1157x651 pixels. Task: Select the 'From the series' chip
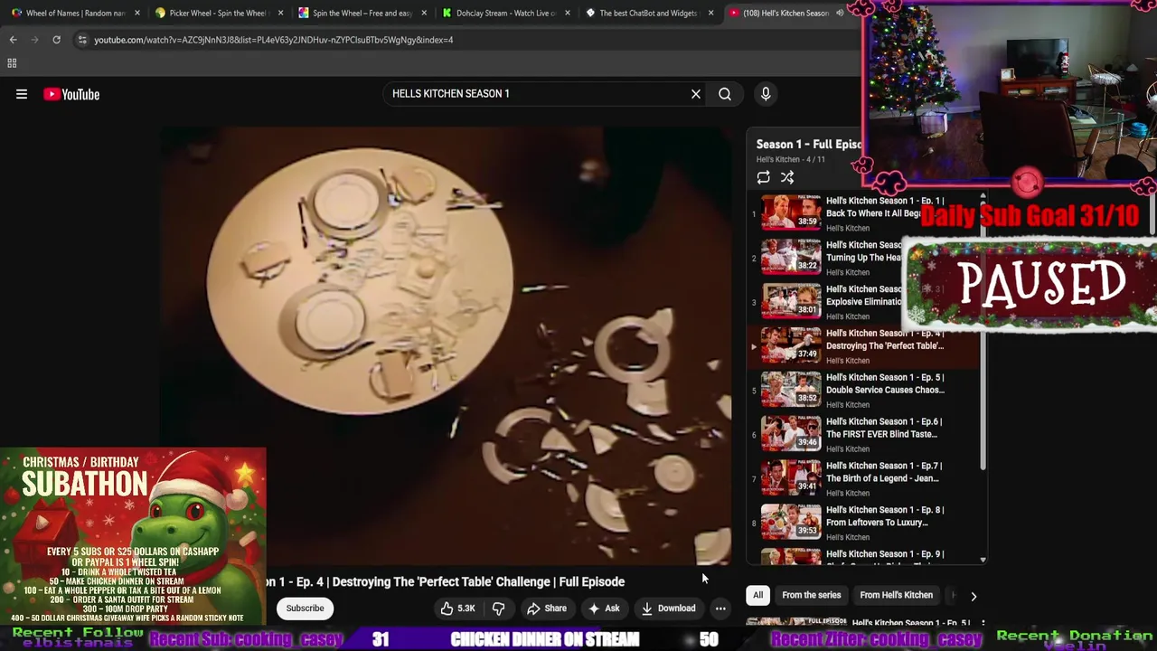click(811, 595)
